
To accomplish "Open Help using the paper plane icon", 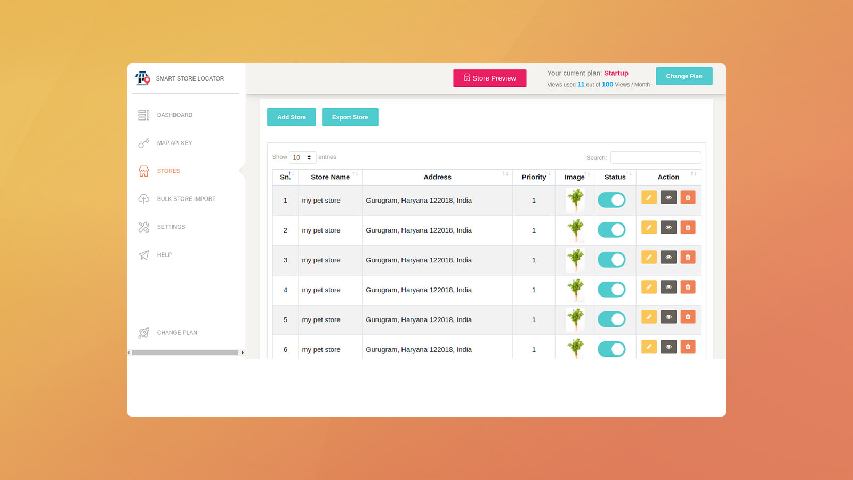I will pos(143,254).
